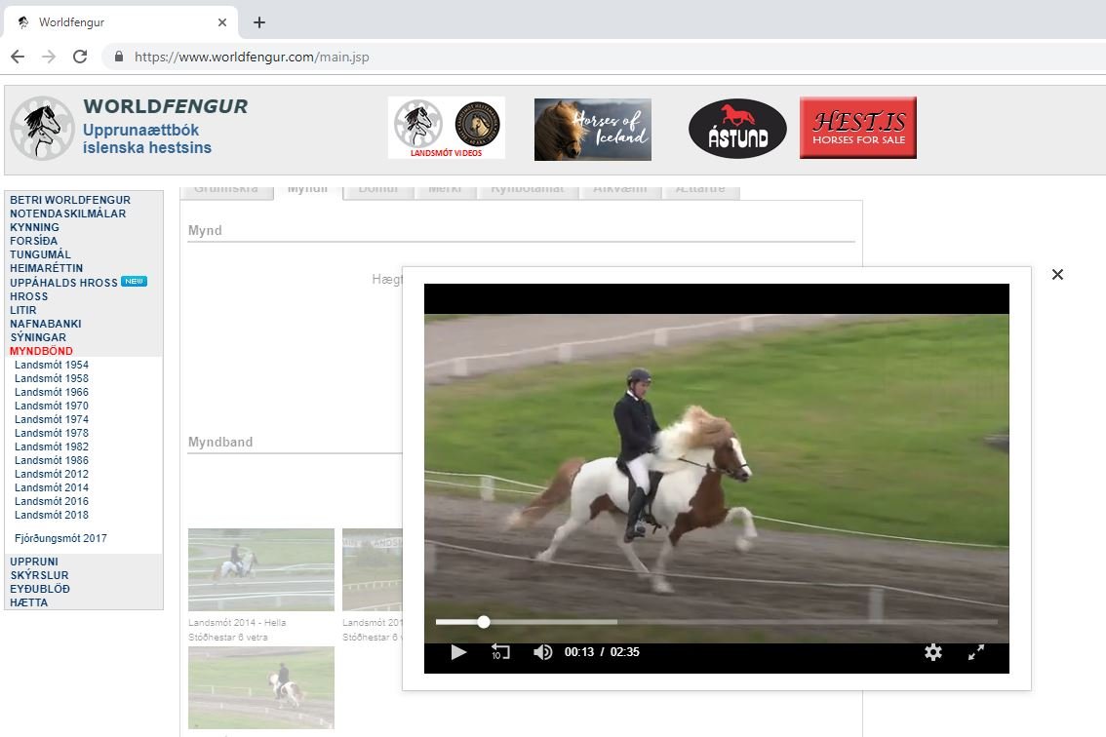1106x737 pixels.
Task: Open Landsmót 1974 videos
Action: click(x=52, y=419)
